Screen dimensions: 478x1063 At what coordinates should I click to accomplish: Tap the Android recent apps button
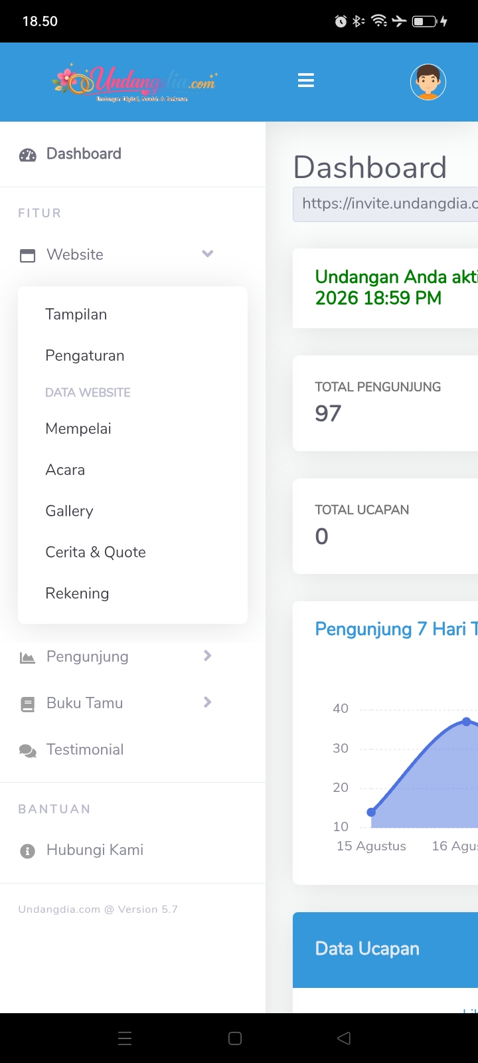click(125, 1038)
